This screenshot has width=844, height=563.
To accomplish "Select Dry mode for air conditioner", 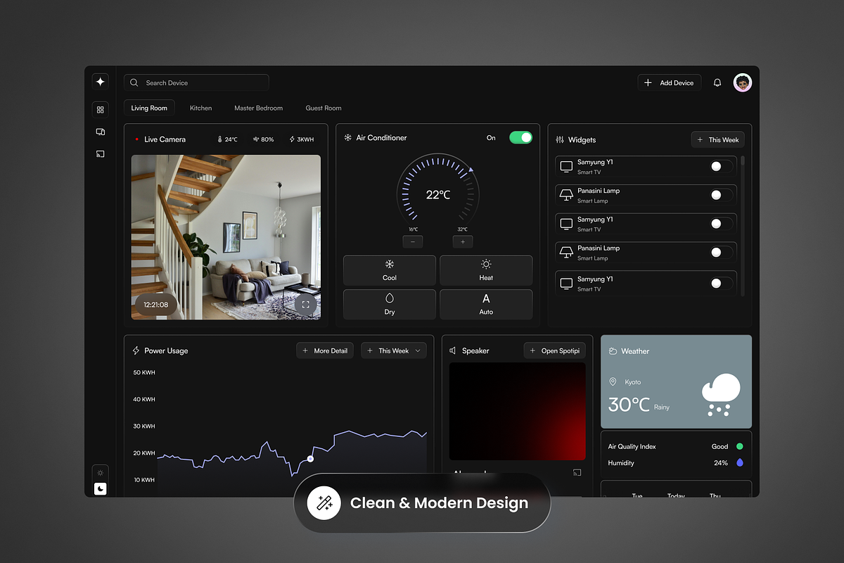I will click(390, 305).
